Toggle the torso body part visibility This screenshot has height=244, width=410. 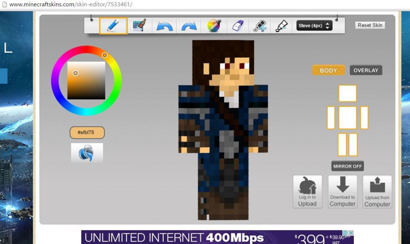click(x=348, y=118)
